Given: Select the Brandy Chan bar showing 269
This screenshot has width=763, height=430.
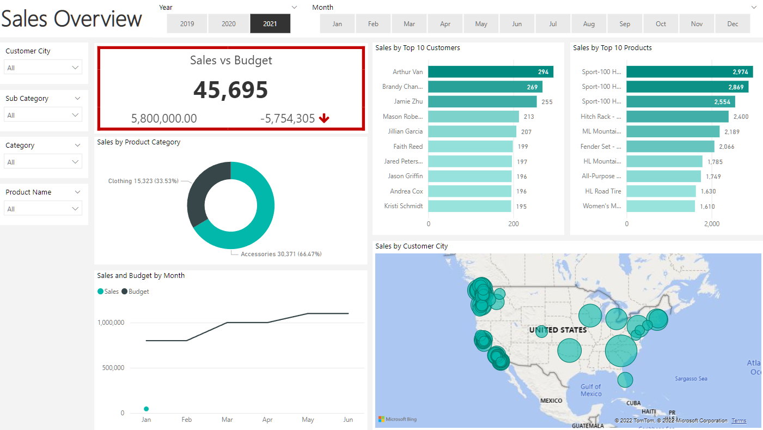Looking at the screenshot, I should (x=485, y=87).
